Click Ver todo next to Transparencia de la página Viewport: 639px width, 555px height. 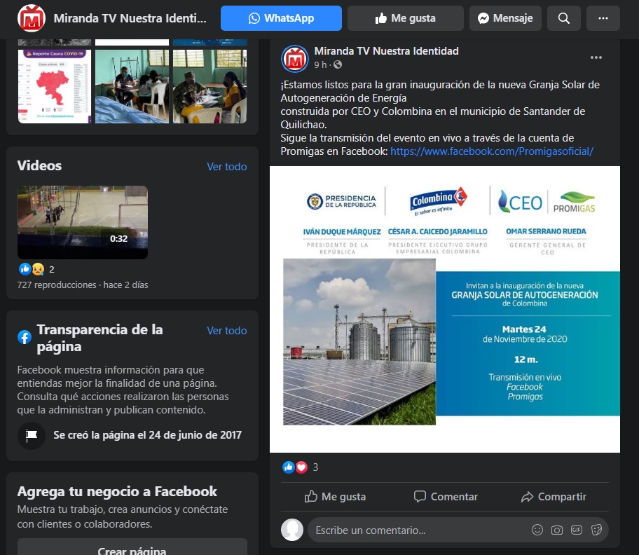point(226,331)
